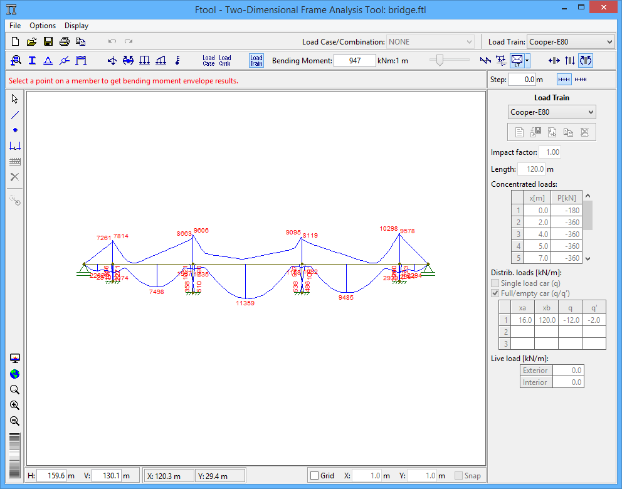Open the Section properties I-beam icon
The height and width of the screenshot is (489, 622).
coord(32,61)
